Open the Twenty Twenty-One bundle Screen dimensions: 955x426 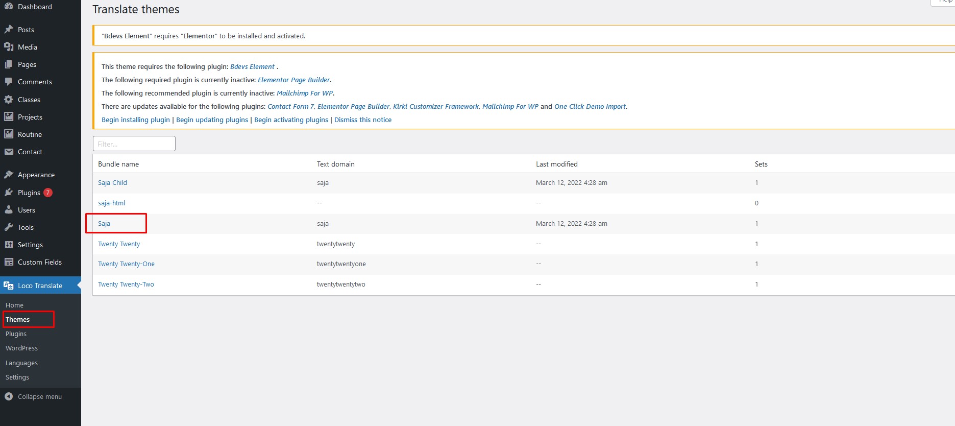coord(126,264)
